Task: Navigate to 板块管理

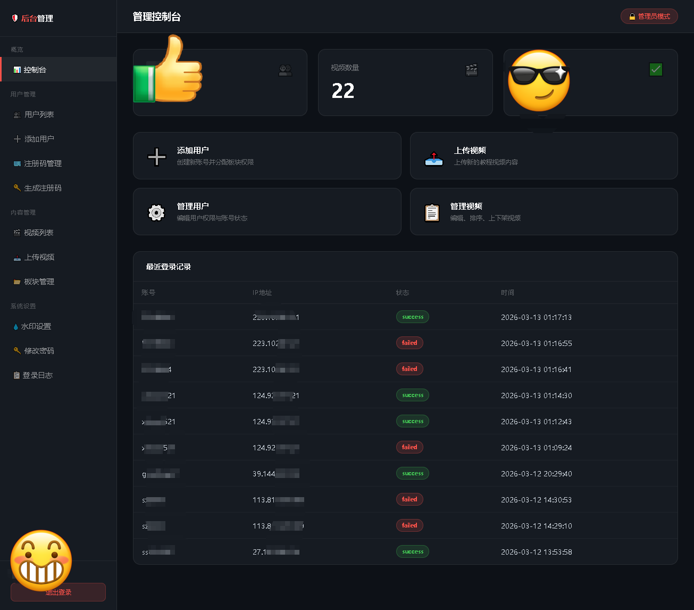Action: coord(39,282)
